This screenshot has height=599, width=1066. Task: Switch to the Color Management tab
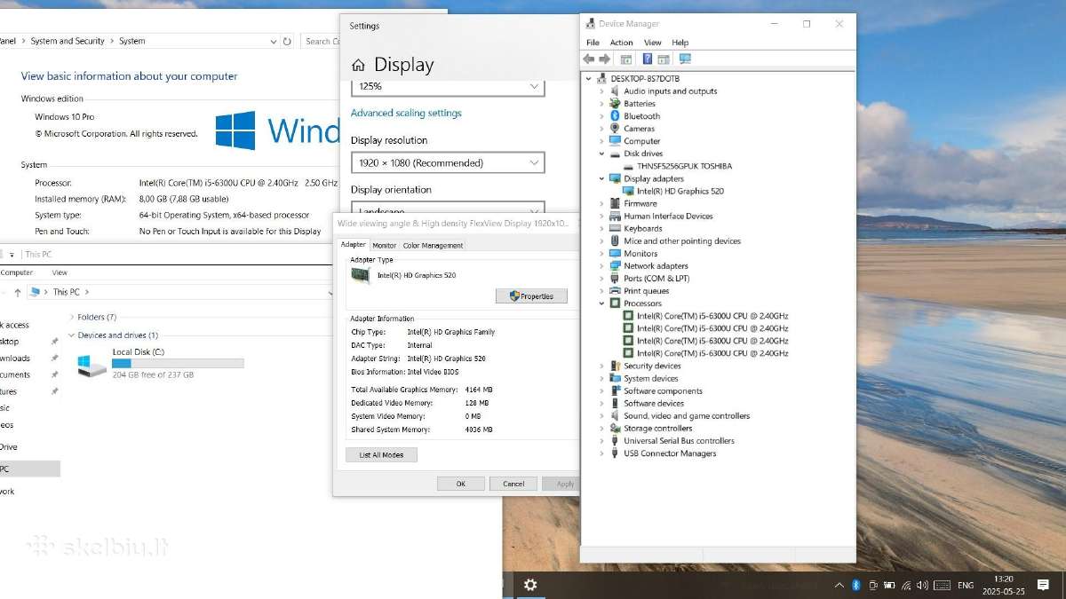433,246
